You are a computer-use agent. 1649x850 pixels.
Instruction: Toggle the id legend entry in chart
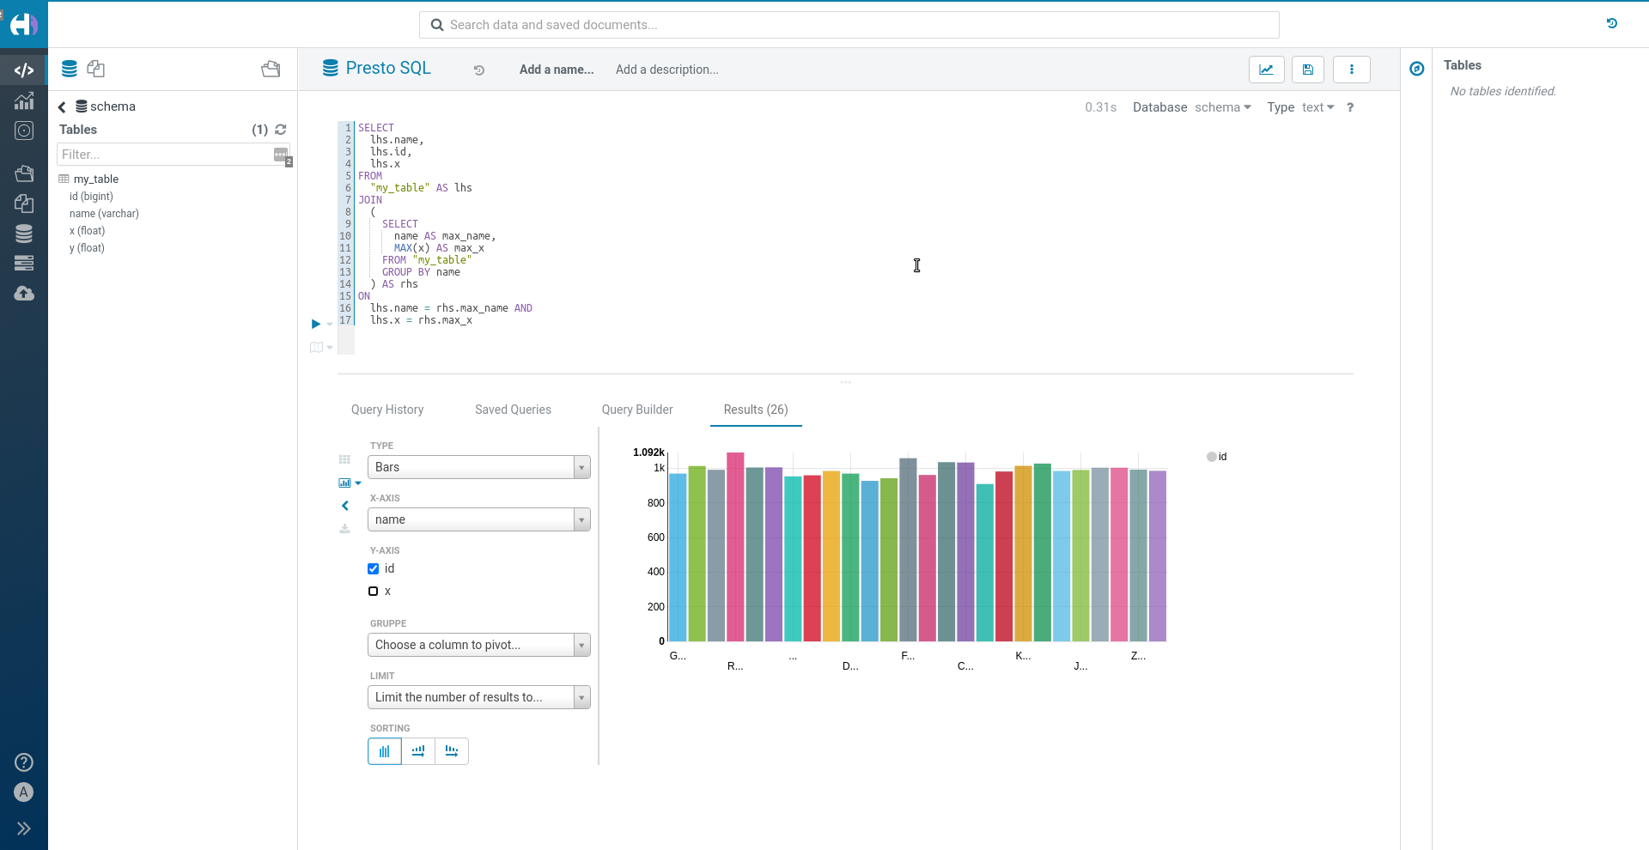tap(1217, 457)
